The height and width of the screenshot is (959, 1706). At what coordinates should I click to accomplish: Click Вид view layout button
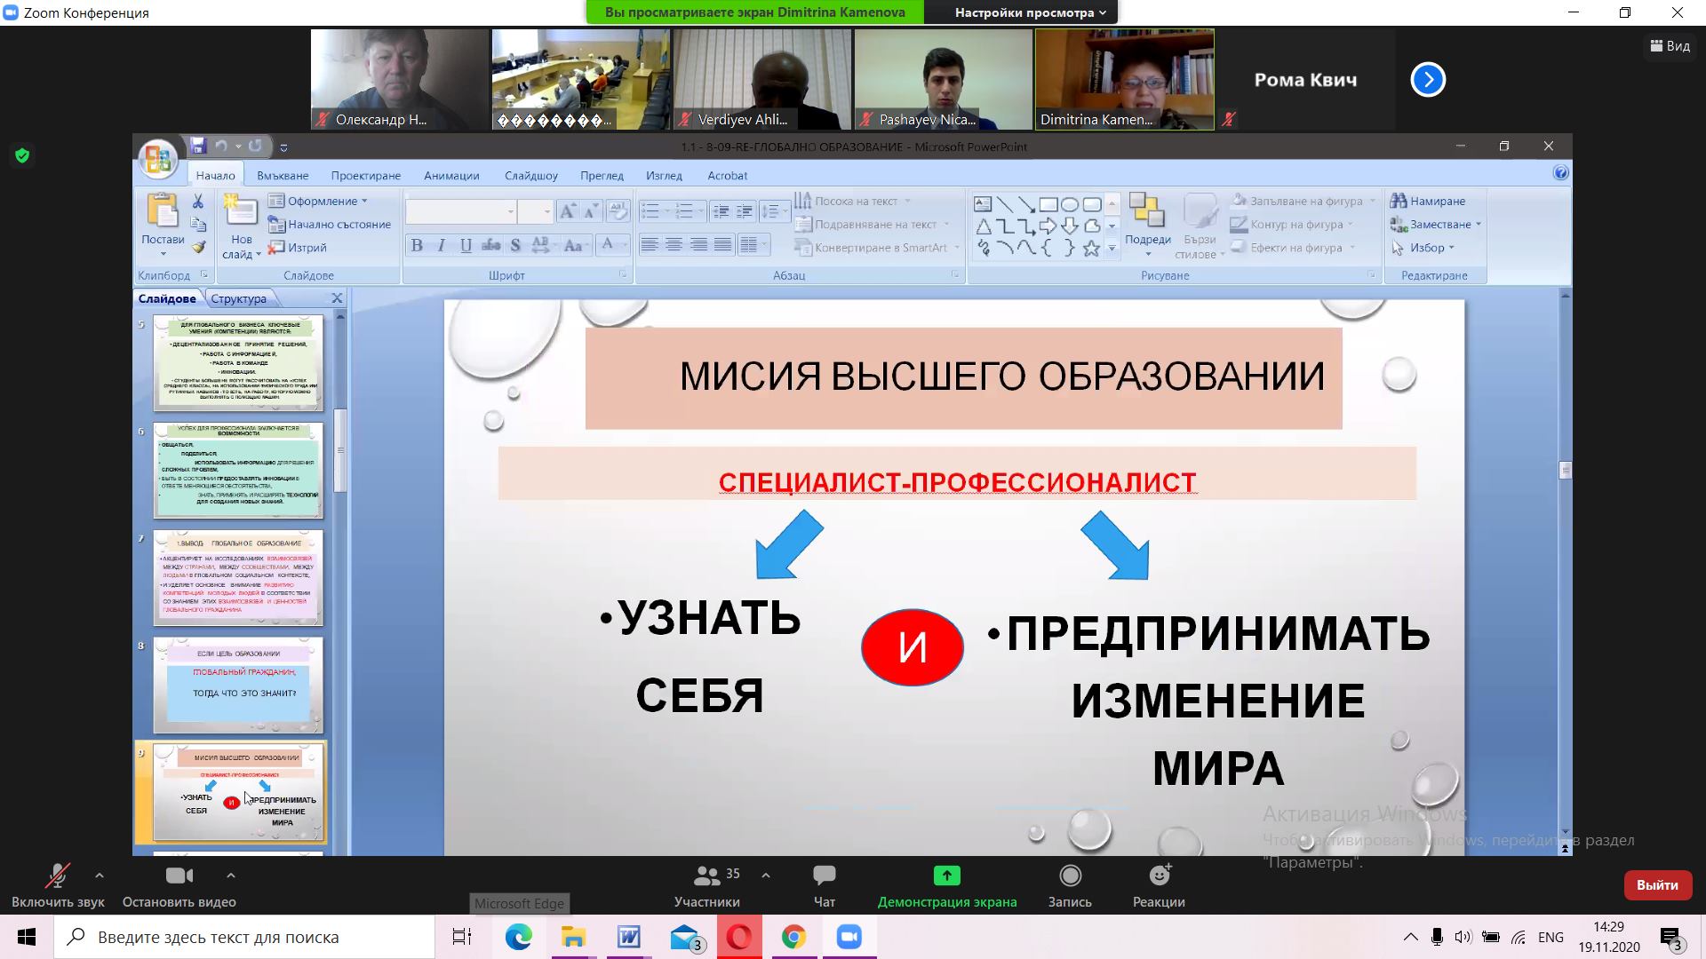pos(1670,46)
